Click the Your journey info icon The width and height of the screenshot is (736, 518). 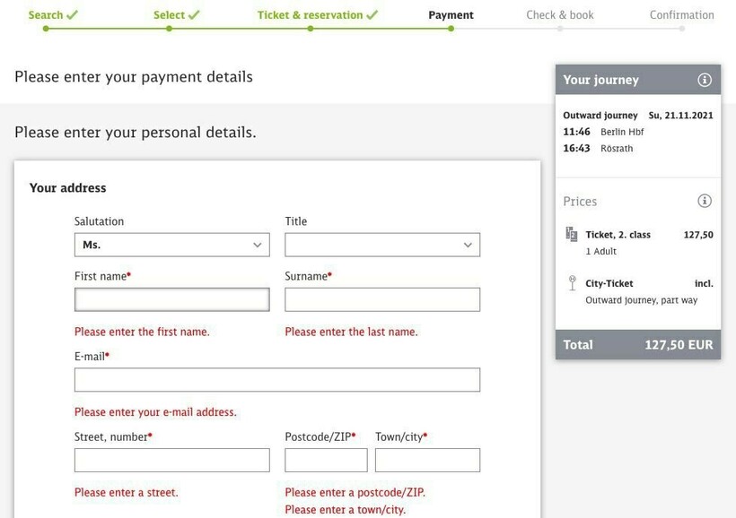pos(705,80)
